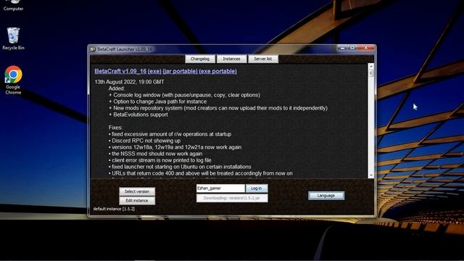Viewport: 464px width, 261px height.
Task: Switch to the Instances tab
Action: tap(231, 59)
